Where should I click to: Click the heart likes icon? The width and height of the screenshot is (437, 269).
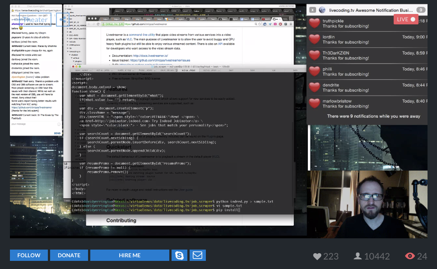click(x=317, y=256)
